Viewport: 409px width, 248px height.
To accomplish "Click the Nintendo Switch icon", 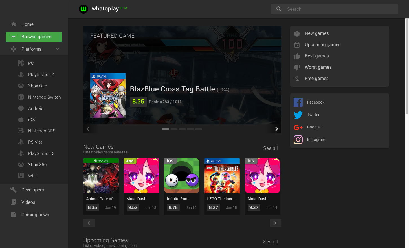I will point(21,97).
